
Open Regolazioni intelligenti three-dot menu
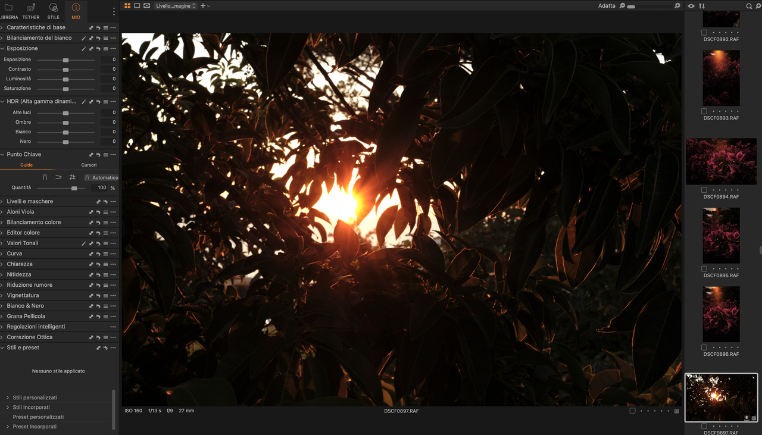(113, 327)
